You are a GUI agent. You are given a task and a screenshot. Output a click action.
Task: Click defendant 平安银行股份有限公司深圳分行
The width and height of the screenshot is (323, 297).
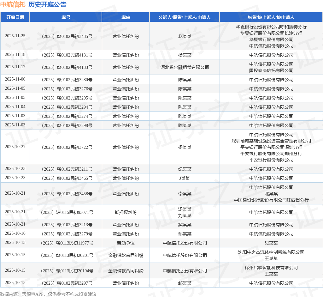tap(271, 147)
